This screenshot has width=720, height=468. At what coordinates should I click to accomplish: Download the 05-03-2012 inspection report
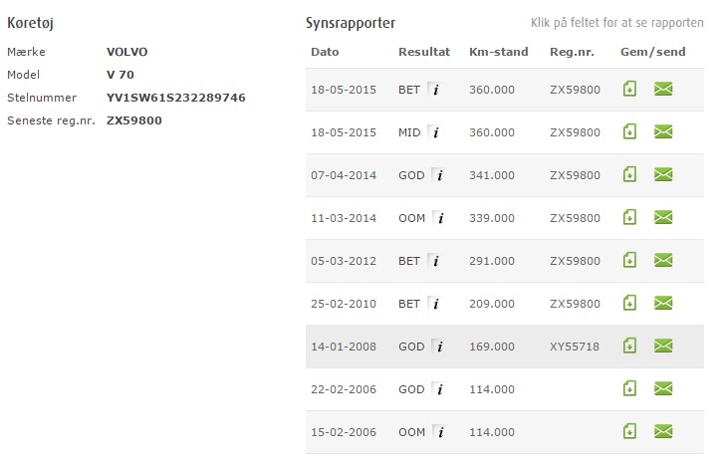tap(629, 261)
